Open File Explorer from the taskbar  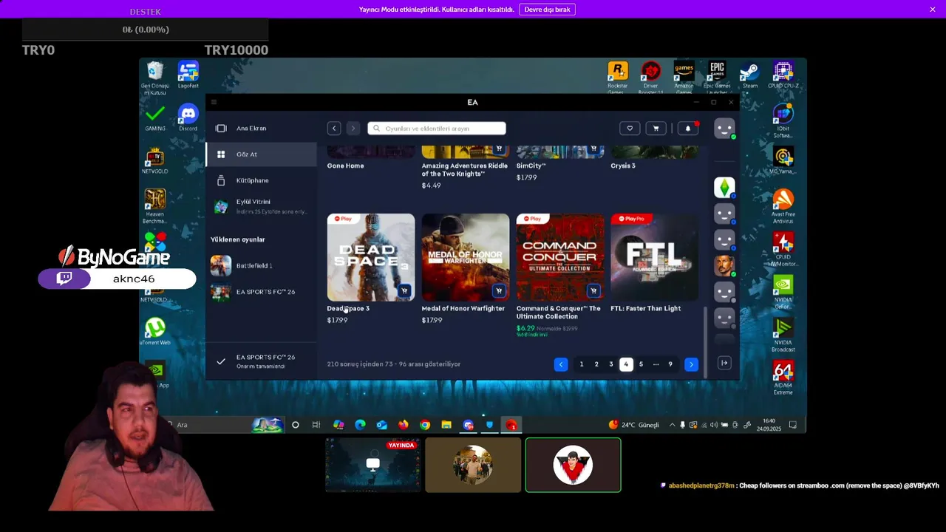point(446,425)
